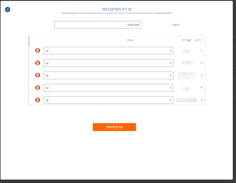The image size is (236, 183).
Task: Activate the apartment 5 cost field
Action: click(x=108, y=100)
